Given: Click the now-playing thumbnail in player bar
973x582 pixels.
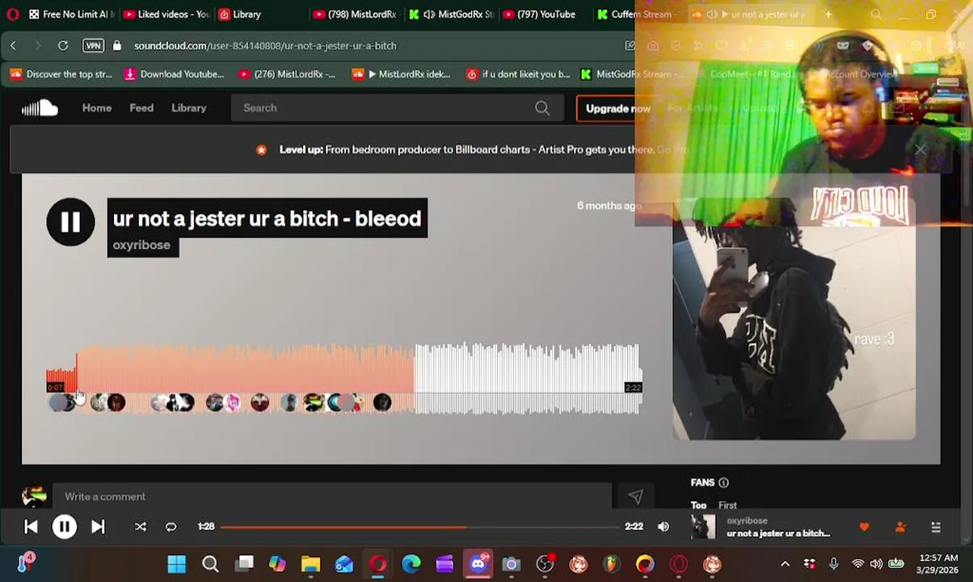Looking at the screenshot, I should [703, 527].
